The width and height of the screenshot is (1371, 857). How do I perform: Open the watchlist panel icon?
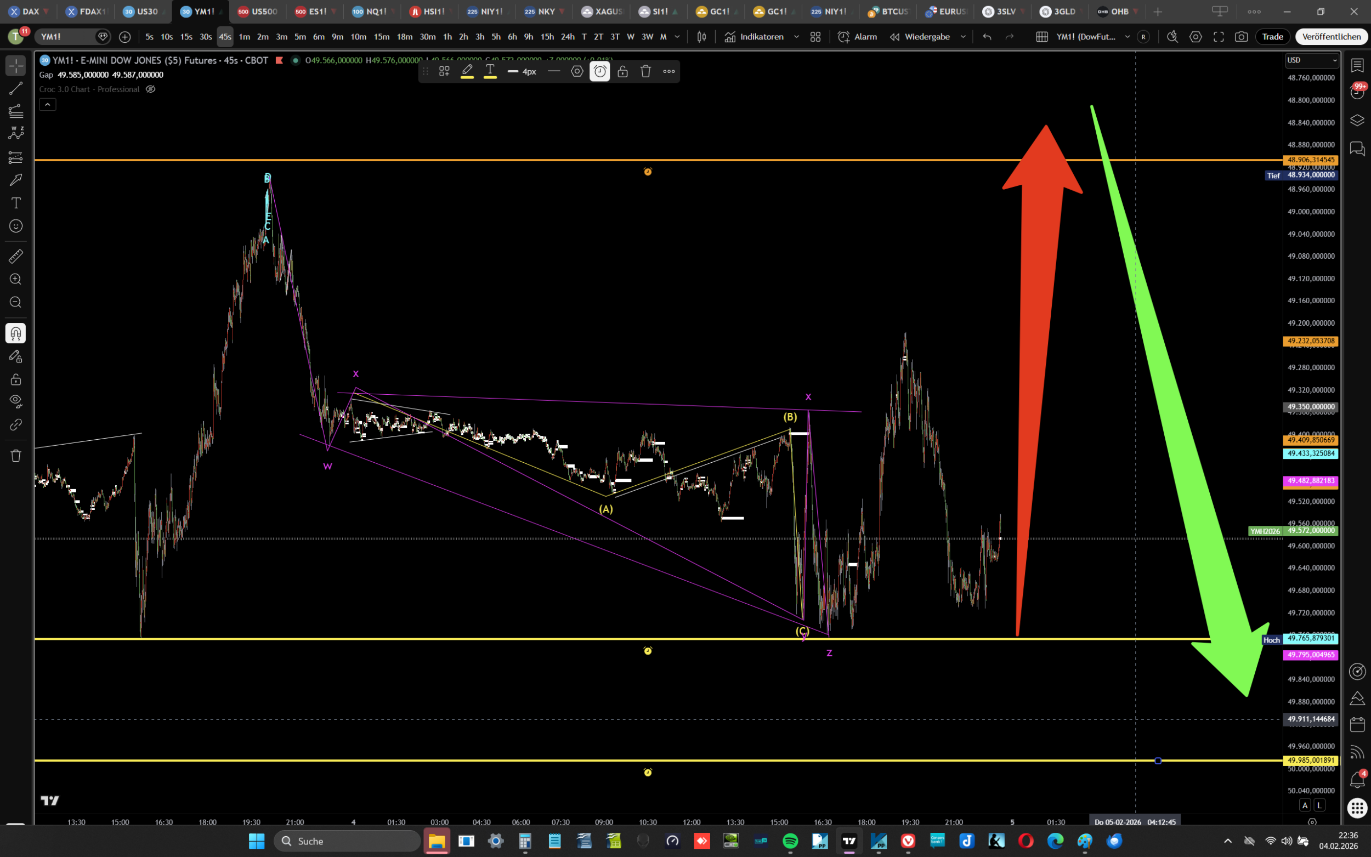[x=1357, y=65]
